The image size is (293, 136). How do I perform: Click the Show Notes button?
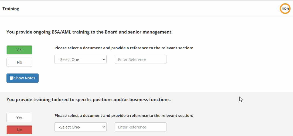(x=22, y=78)
